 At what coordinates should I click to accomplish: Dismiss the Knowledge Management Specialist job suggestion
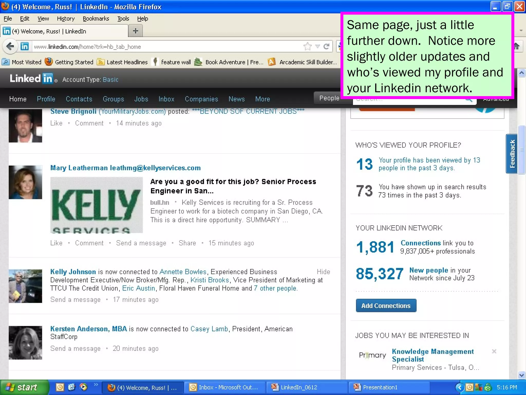494,351
